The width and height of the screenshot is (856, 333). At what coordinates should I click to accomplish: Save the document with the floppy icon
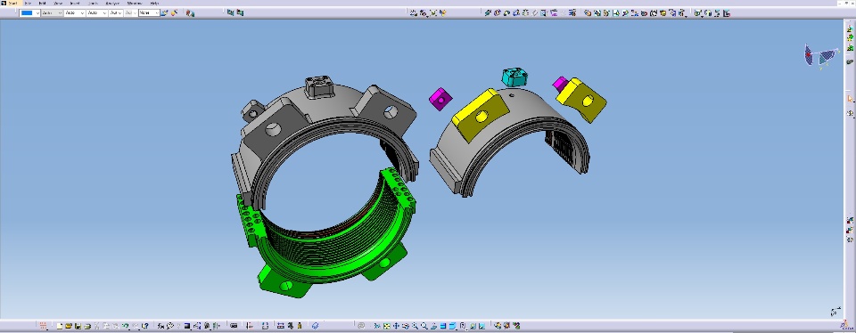click(x=78, y=326)
